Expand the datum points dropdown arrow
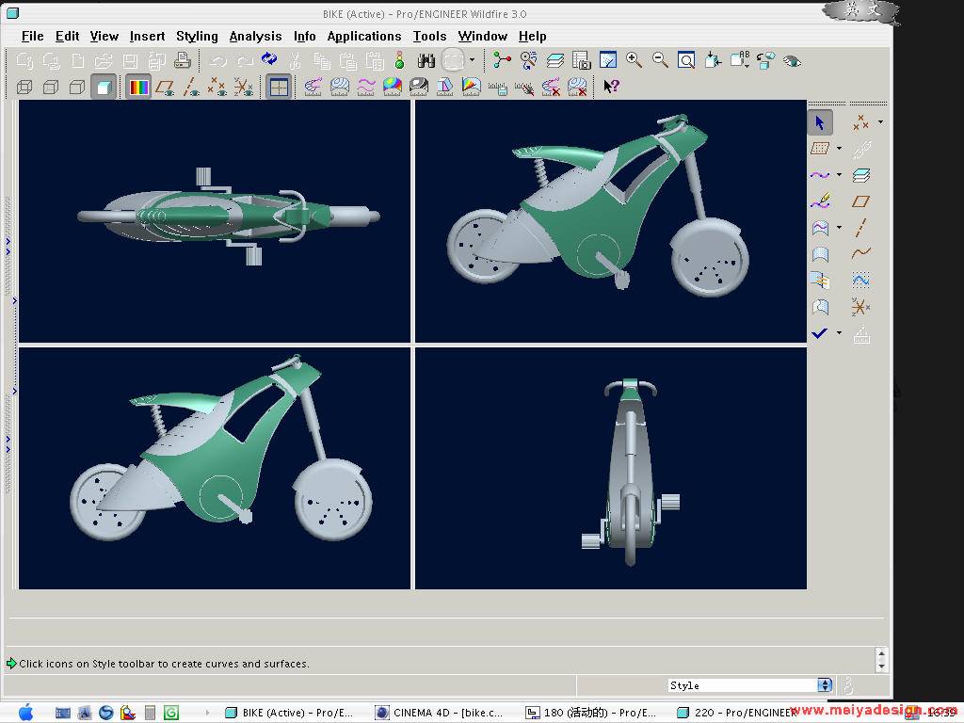Image resolution: width=964 pixels, height=723 pixels. point(880,121)
